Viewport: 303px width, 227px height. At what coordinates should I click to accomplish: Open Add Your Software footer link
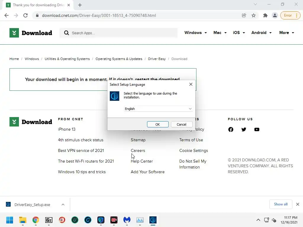pyautogui.click(x=148, y=172)
